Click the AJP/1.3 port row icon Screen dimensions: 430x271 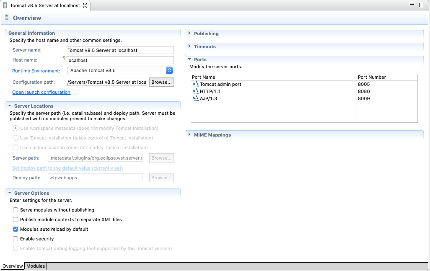pyautogui.click(x=195, y=98)
